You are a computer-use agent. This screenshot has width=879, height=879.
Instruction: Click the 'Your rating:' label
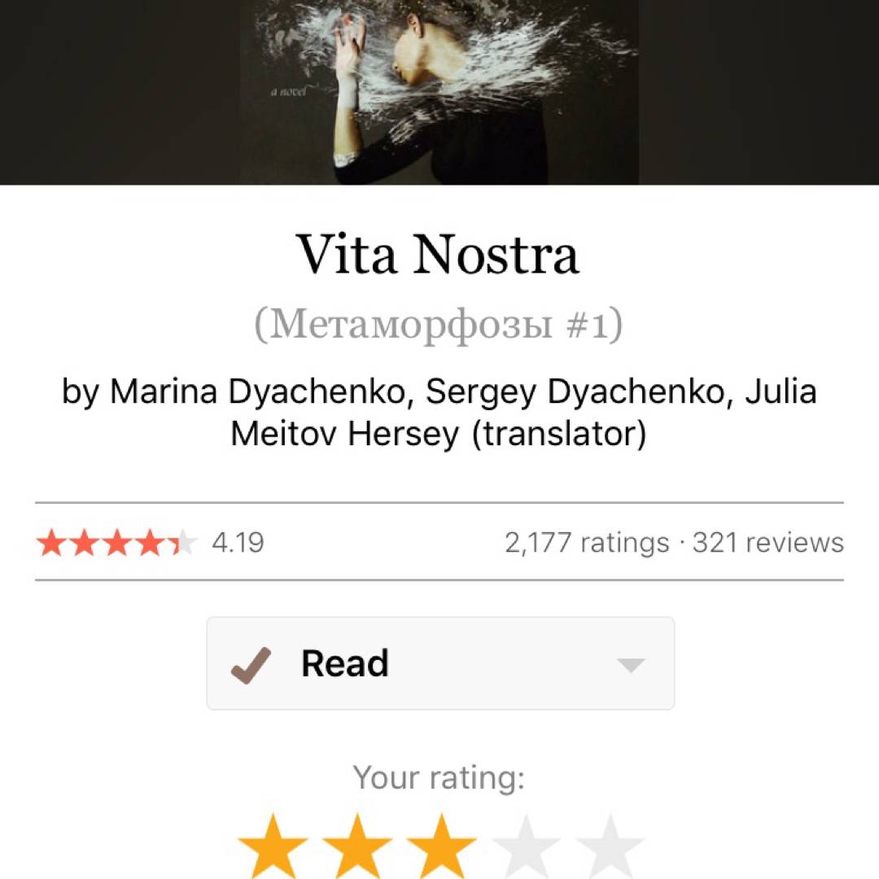pos(439,778)
